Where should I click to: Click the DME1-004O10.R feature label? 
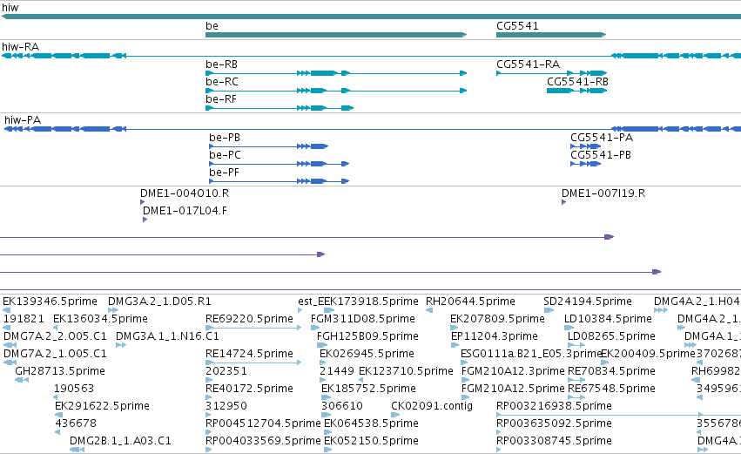click(x=185, y=193)
